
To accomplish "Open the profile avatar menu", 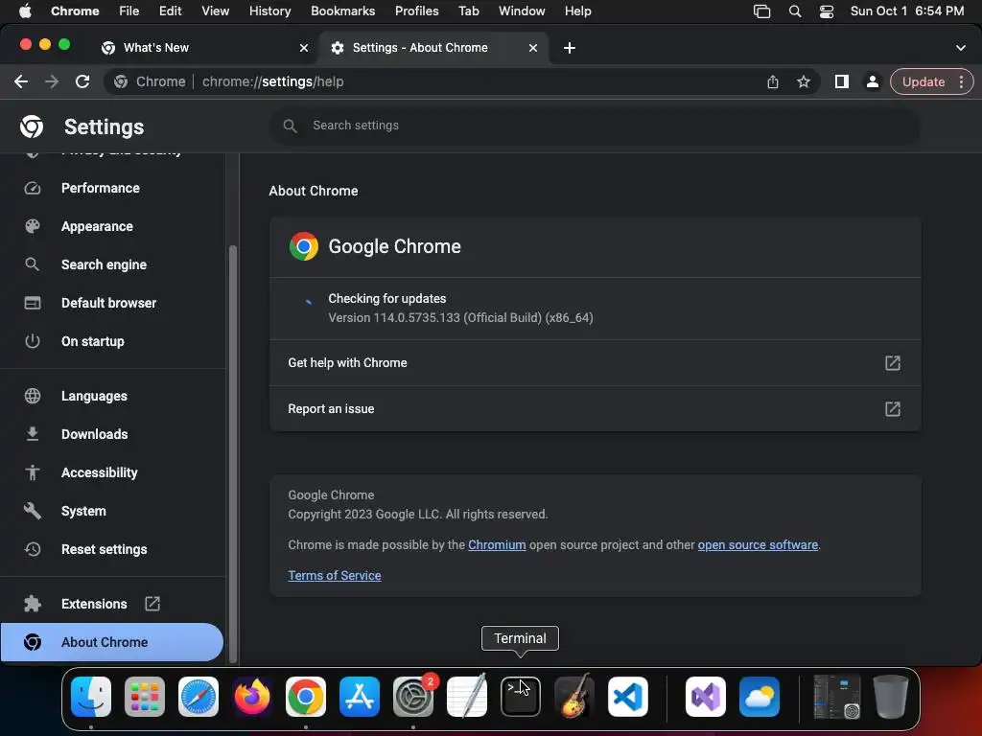I will (x=872, y=81).
